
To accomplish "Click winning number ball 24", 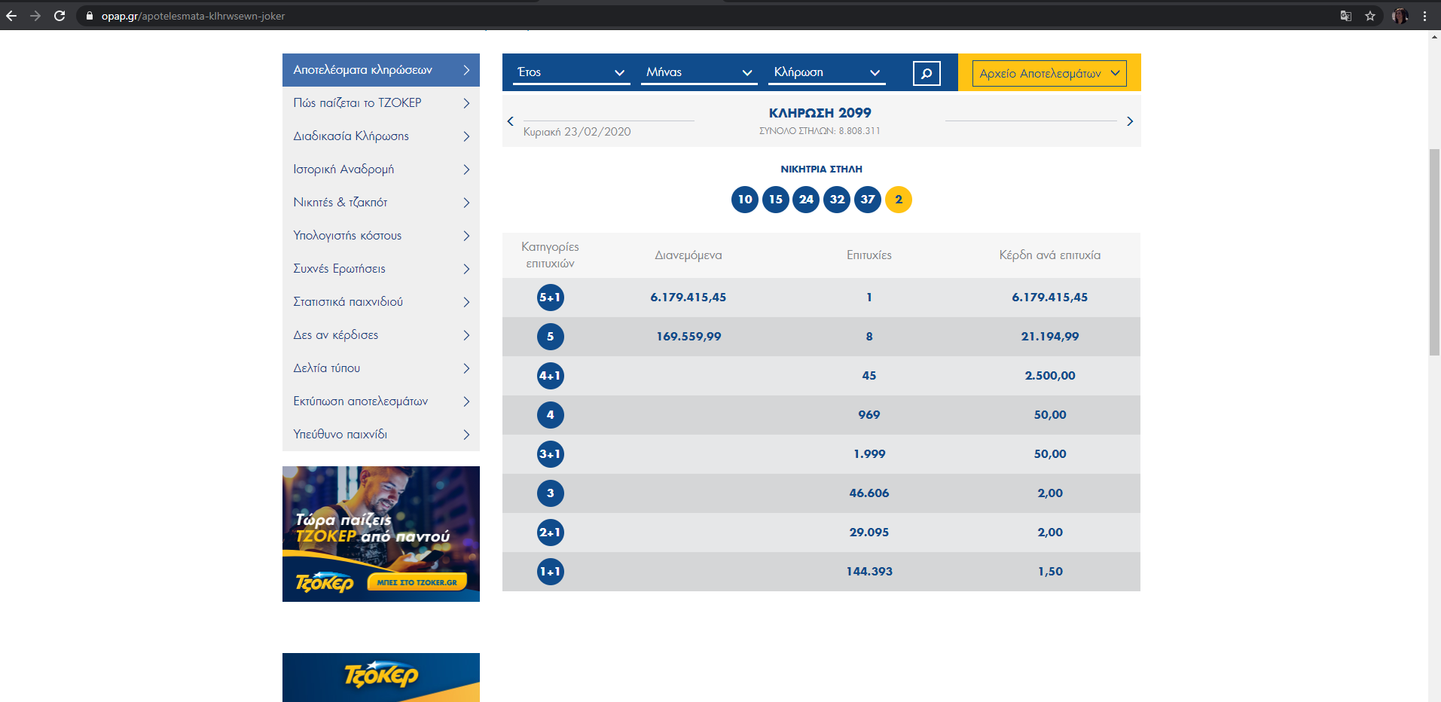I will point(806,200).
